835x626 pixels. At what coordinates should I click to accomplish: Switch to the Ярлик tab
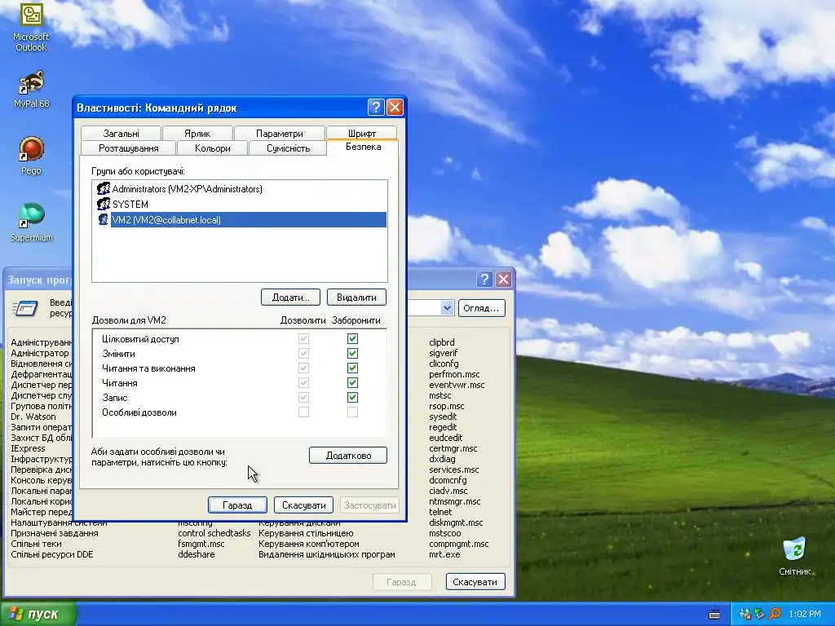197,133
